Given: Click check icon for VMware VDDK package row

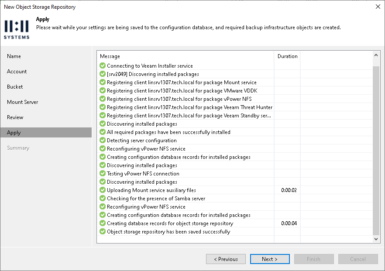Looking at the screenshot, I should 103,91.
